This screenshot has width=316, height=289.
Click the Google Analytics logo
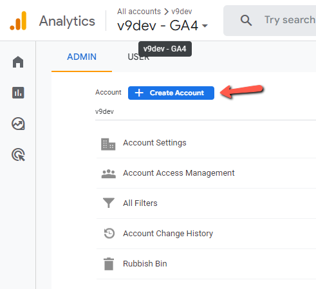click(18, 21)
